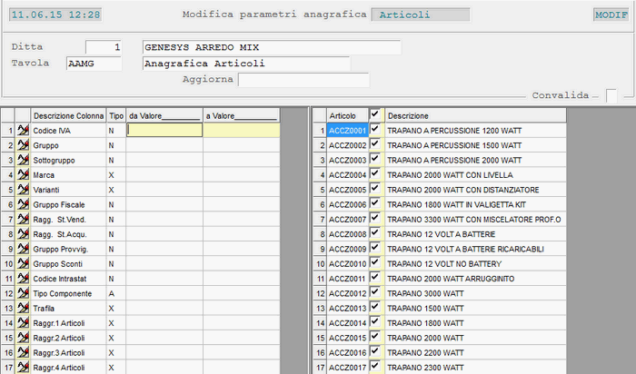
Task: Click the edit icon next to Gruppo
Action: pyautogui.click(x=24, y=145)
